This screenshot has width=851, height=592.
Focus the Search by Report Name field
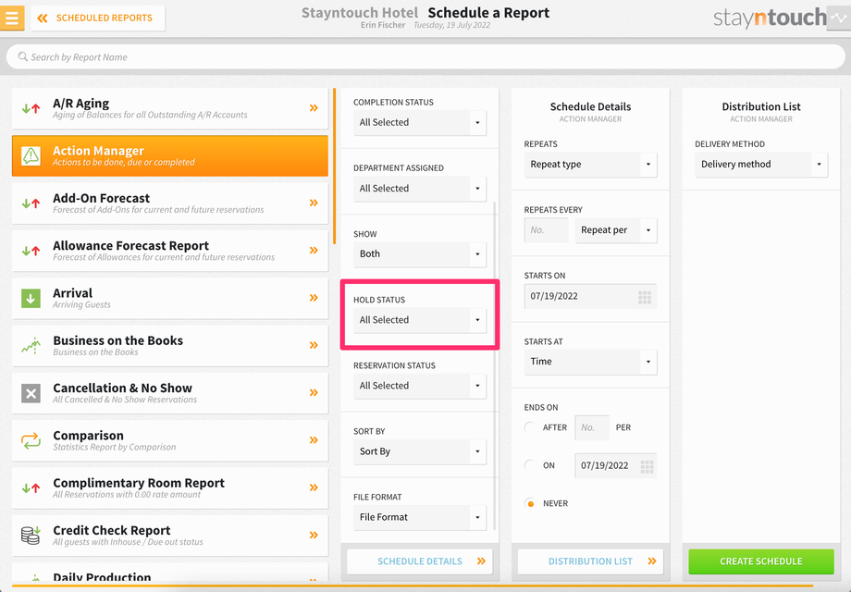point(425,57)
